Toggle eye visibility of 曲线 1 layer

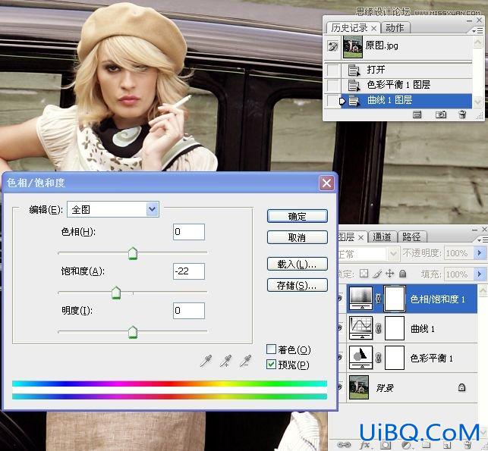pyautogui.click(x=341, y=328)
